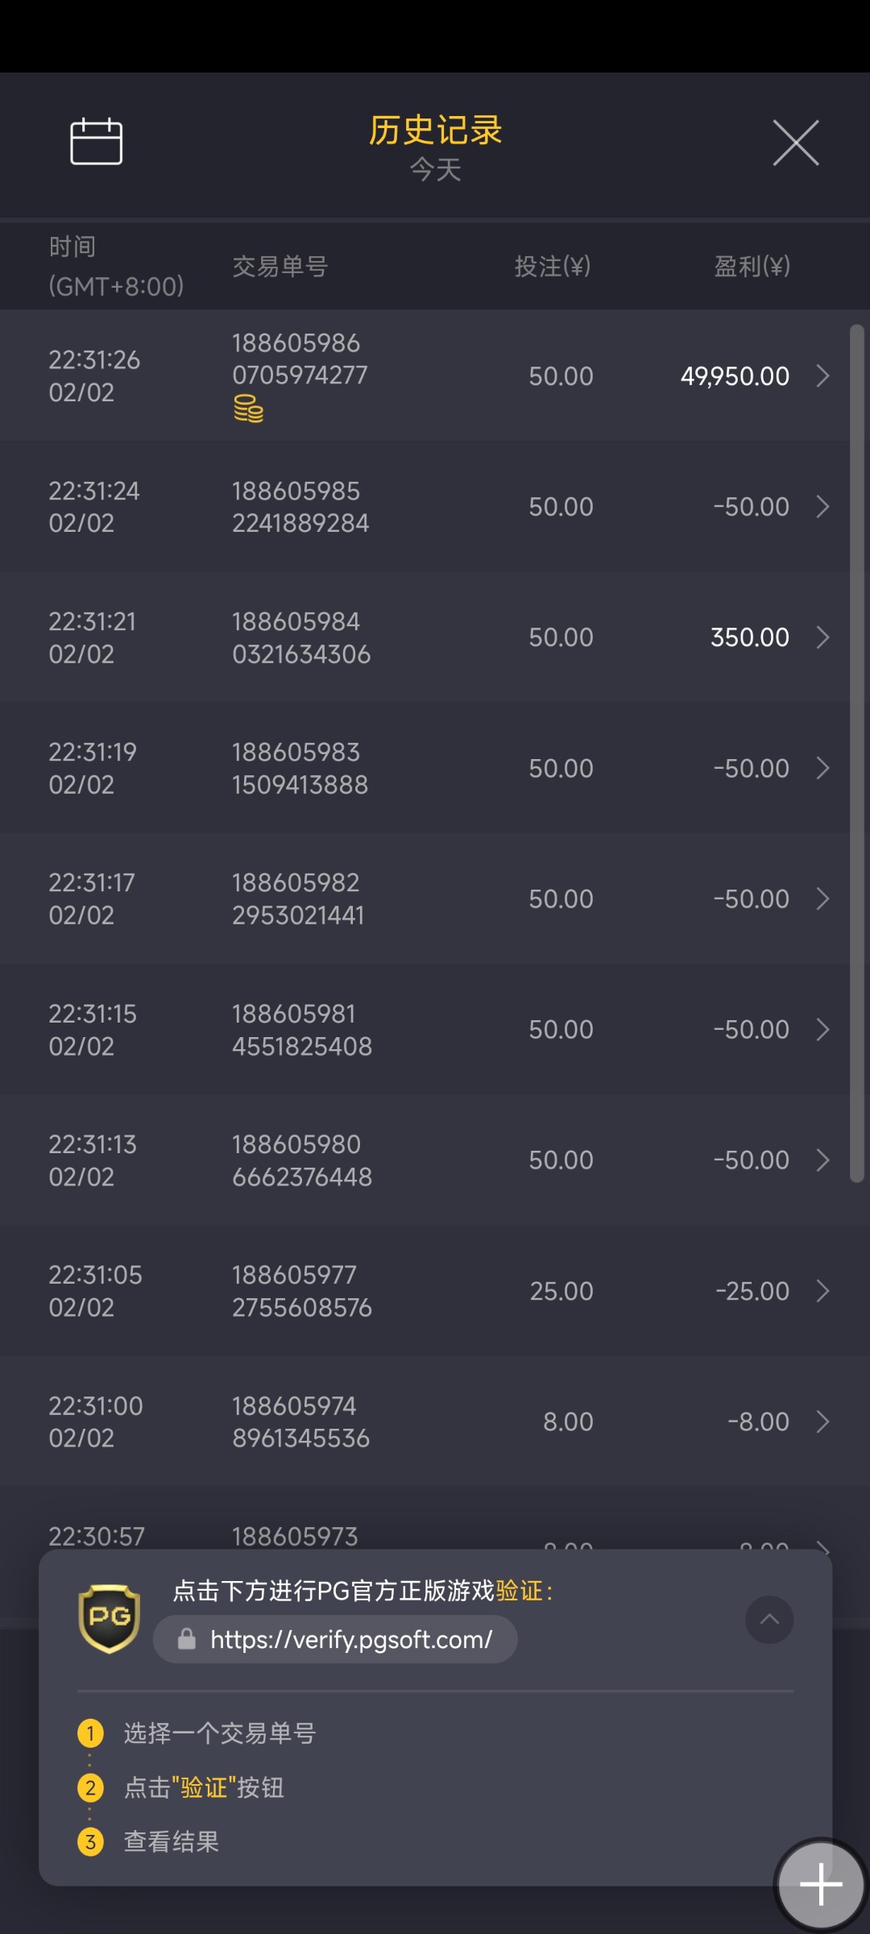The image size is (870, 1934).
Task: Click the 今天 date filter label
Action: click(435, 170)
